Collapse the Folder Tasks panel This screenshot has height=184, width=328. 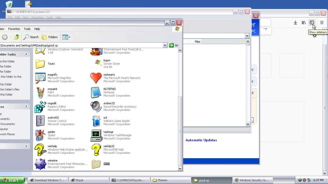[x=26, y=54]
